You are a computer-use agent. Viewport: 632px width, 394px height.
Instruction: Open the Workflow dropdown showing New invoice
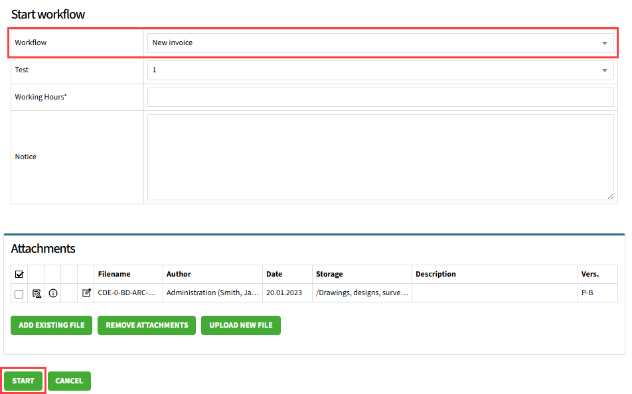(380, 43)
